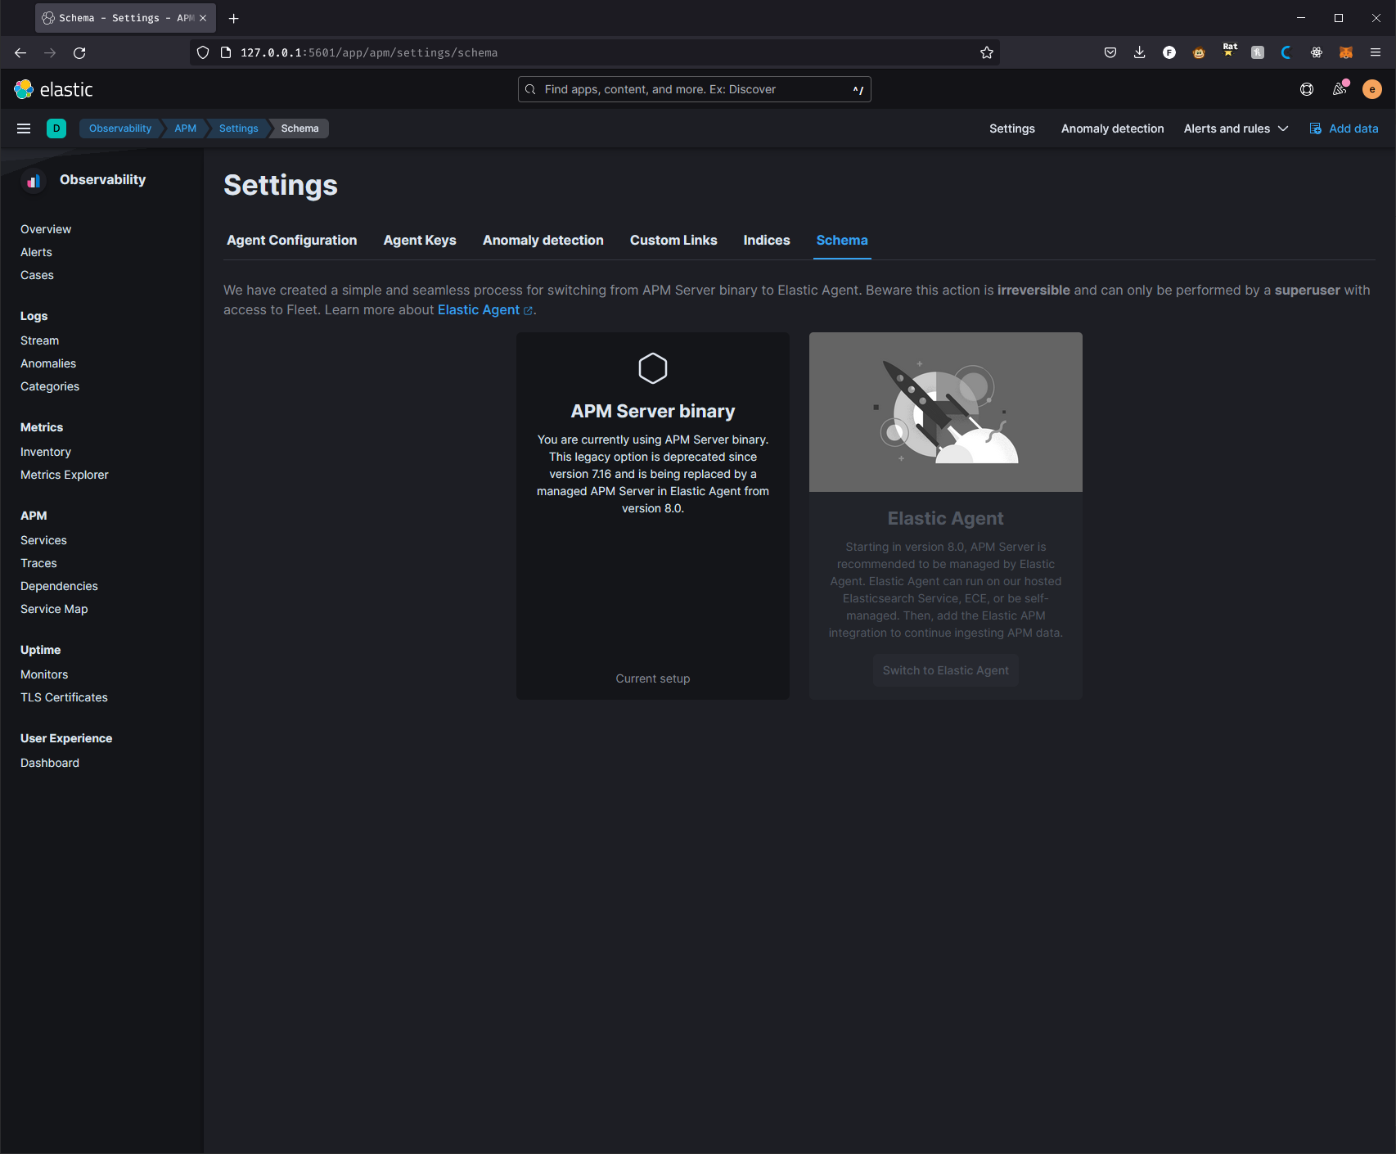Click the site security shield icon
Image resolution: width=1396 pixels, height=1154 pixels.
tap(203, 52)
